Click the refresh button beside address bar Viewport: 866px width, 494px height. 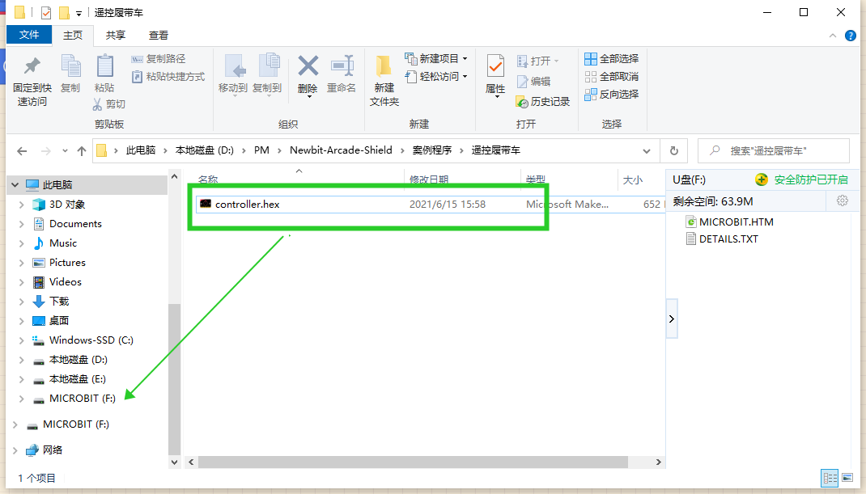click(673, 150)
